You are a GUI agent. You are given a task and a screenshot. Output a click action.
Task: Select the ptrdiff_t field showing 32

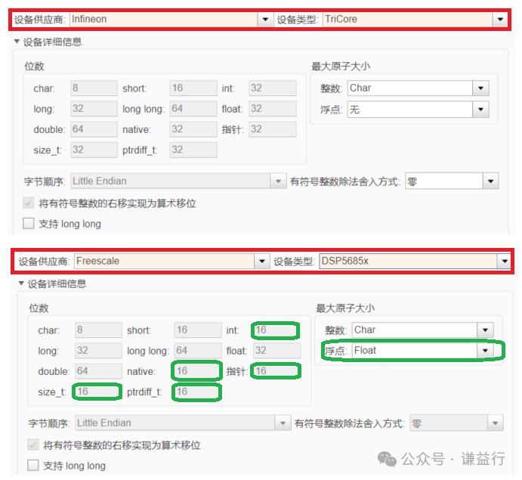[193, 150]
